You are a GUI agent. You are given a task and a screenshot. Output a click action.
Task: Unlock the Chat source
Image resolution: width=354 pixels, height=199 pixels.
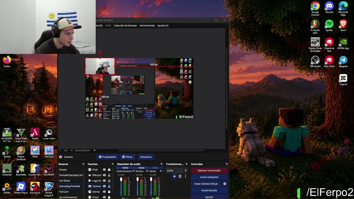coord(109,170)
